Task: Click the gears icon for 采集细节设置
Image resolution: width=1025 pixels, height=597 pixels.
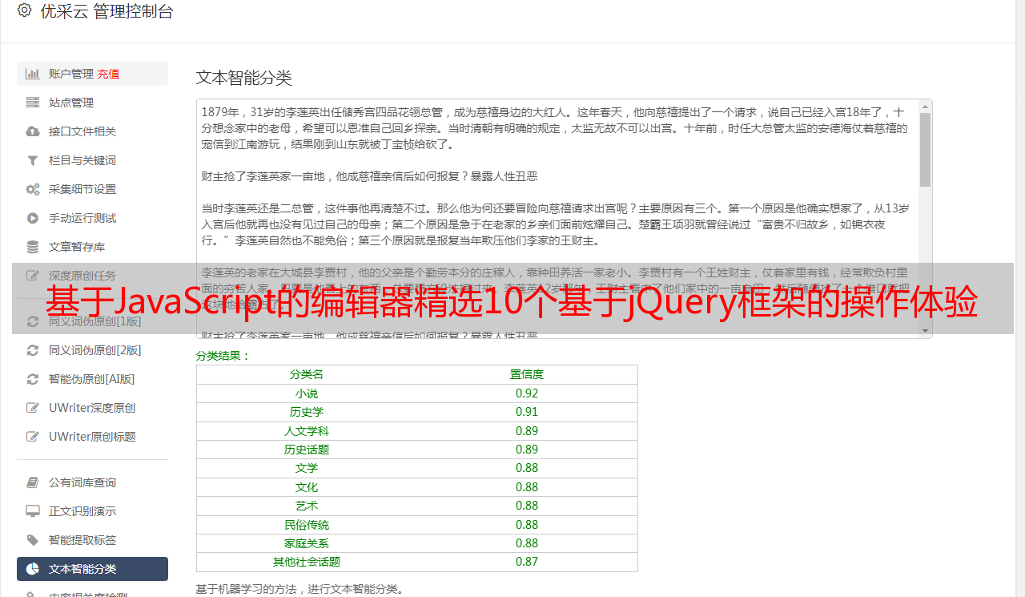Action: click(x=33, y=189)
